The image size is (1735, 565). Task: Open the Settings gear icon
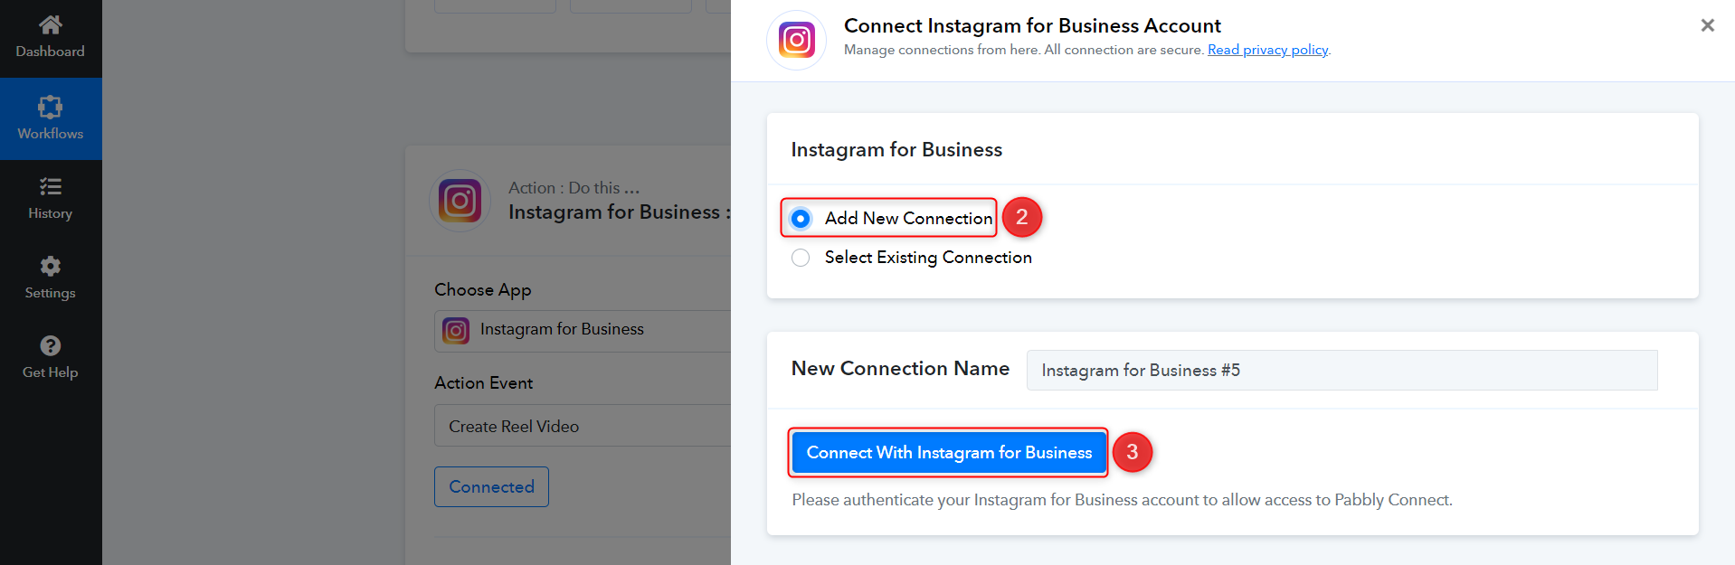[51, 266]
